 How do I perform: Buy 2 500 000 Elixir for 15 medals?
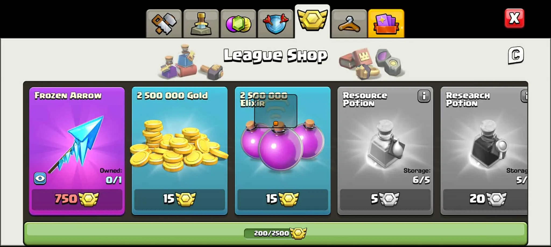pos(282,199)
